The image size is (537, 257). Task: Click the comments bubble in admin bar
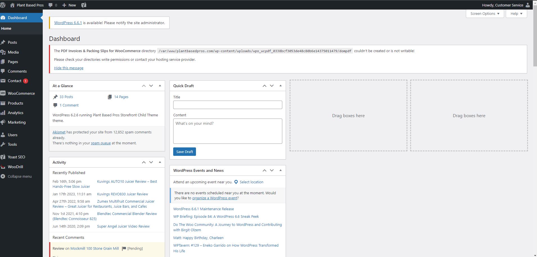click(50, 5)
